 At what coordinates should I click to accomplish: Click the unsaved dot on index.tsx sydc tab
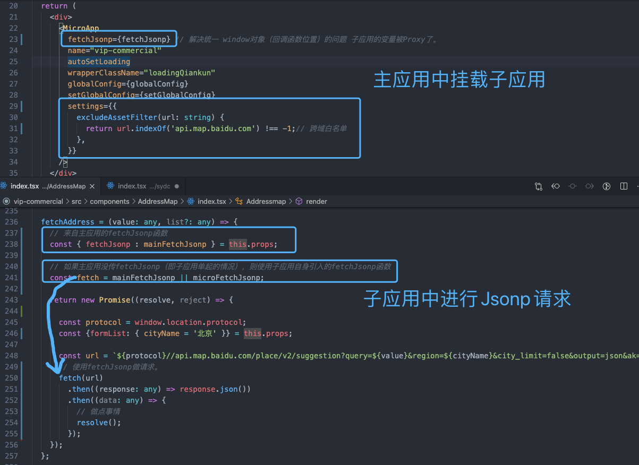click(177, 186)
